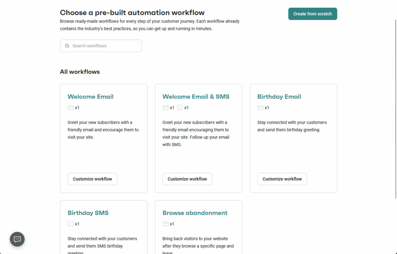Click the Welcome Email description text
The image size is (397, 254).
click(103, 130)
